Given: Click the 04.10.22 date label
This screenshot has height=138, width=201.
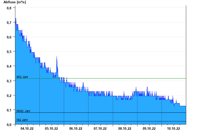Looking at the screenshot, I should (27, 128).
